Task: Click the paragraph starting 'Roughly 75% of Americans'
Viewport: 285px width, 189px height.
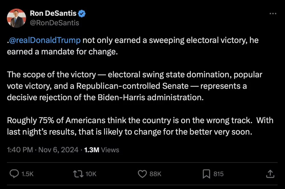Action: (140, 126)
